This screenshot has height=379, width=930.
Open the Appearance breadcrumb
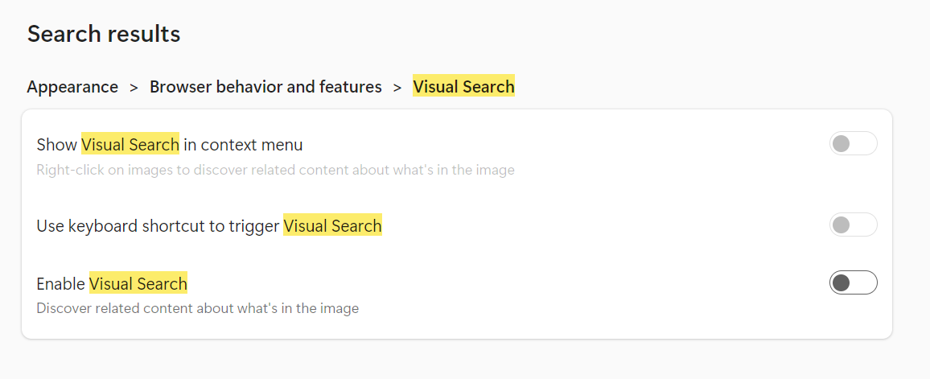coord(72,87)
